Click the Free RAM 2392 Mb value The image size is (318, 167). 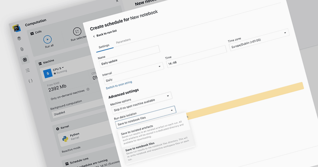click(x=57, y=87)
